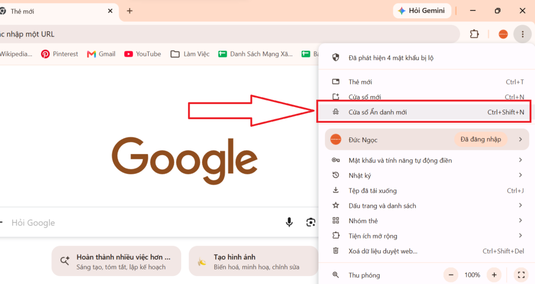Open the Chrome three-dot menu button

point(522,34)
